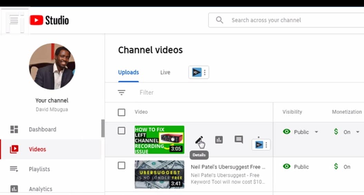364x195 pixels.
Task: Open Neil Patel's Ubersuggest Free video title
Action: [x=228, y=167]
